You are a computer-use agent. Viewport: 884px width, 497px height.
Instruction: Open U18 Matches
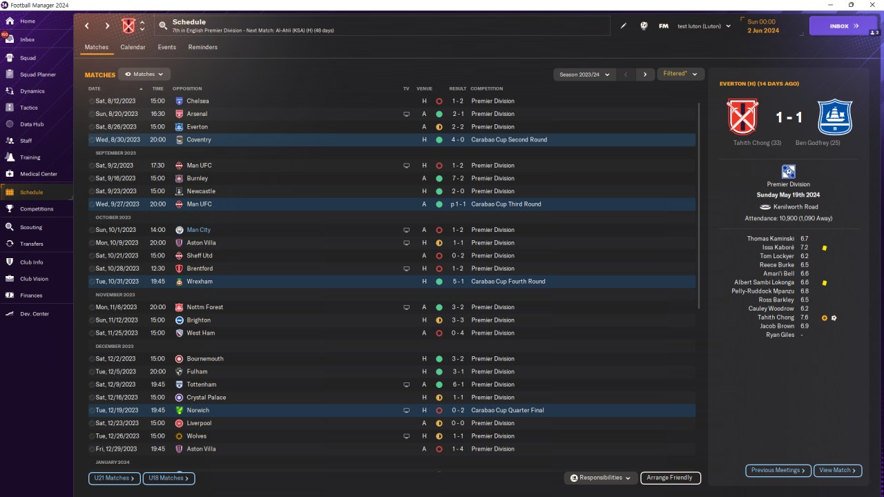[169, 478]
